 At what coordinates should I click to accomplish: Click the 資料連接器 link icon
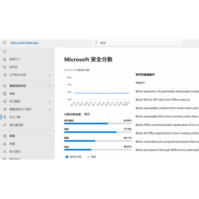[5, 125]
